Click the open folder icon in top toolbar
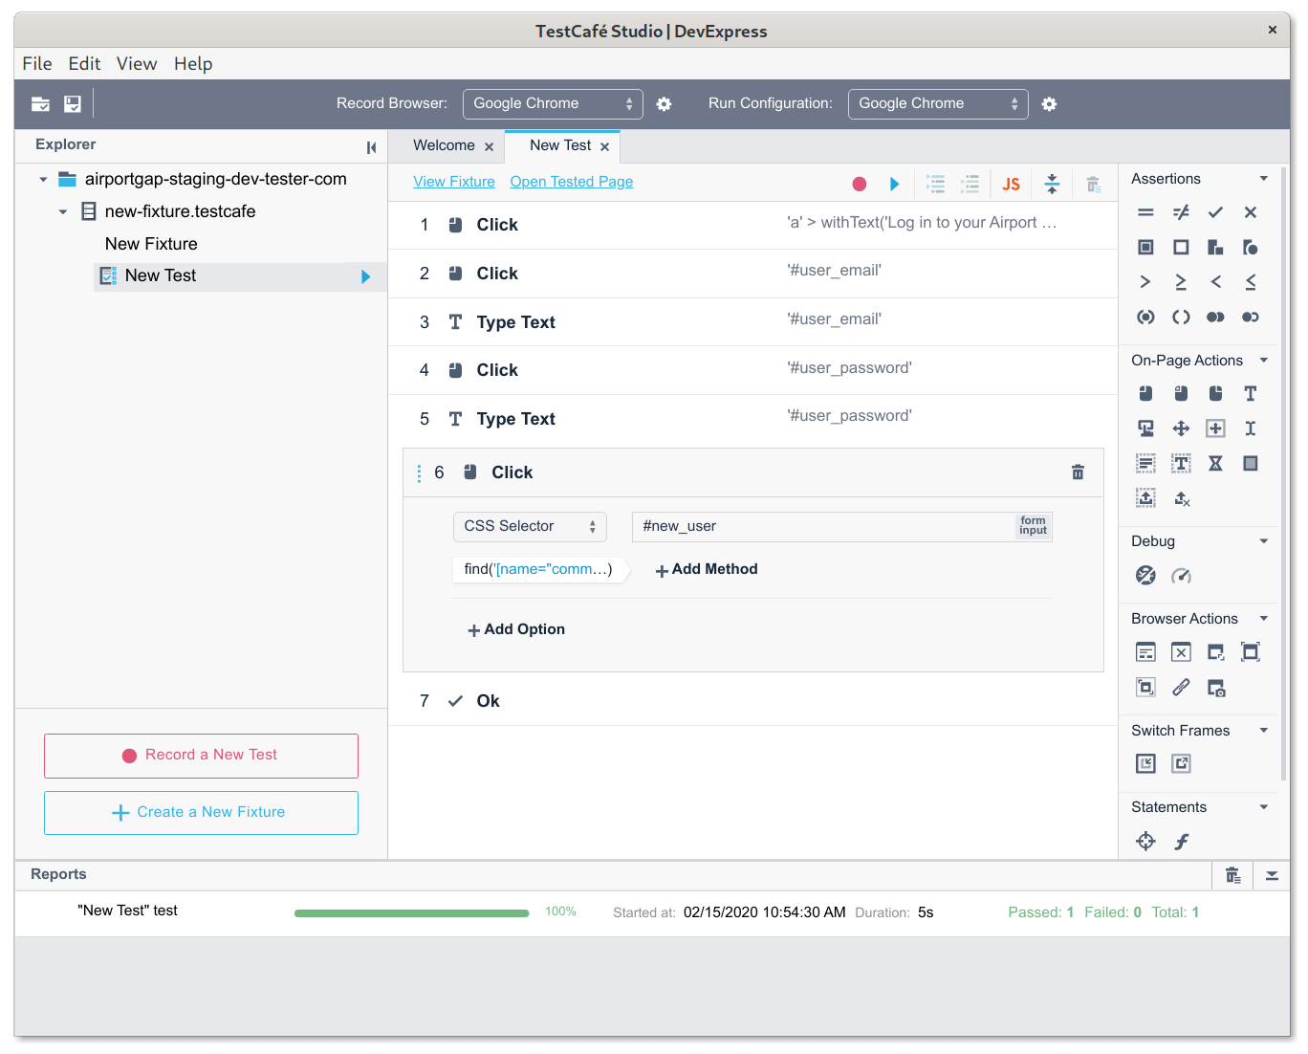This screenshot has height=1054, width=1308. click(40, 104)
